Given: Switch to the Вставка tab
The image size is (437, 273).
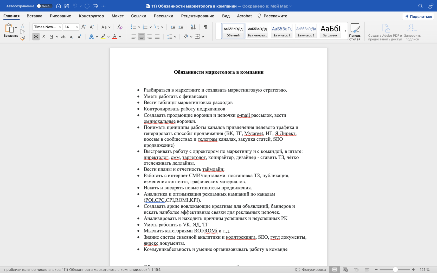Looking at the screenshot, I should [x=34, y=16].
